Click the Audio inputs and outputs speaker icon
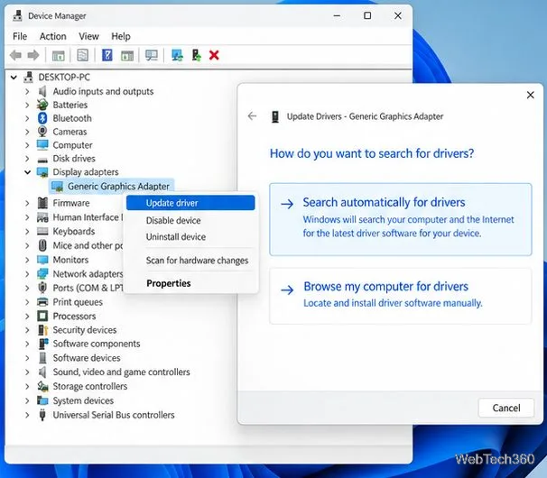This screenshot has width=547, height=478. point(42,91)
